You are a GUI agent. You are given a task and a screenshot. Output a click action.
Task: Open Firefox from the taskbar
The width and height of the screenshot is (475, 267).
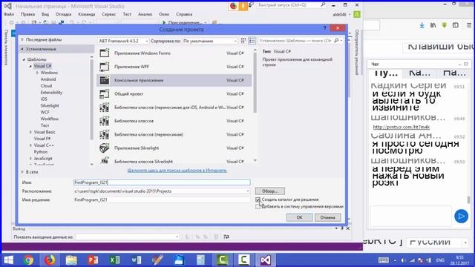coord(50,260)
